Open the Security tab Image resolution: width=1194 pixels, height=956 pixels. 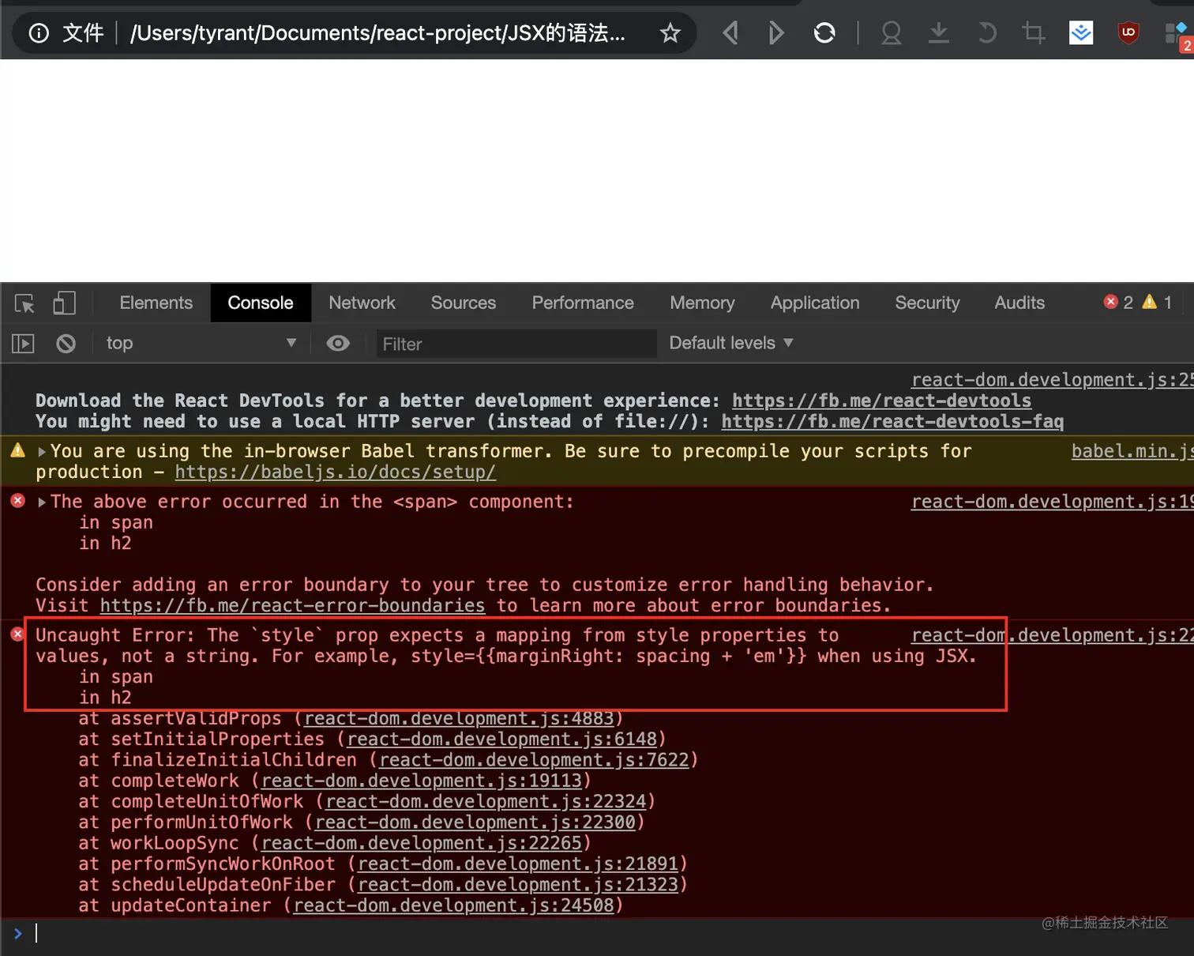927,303
